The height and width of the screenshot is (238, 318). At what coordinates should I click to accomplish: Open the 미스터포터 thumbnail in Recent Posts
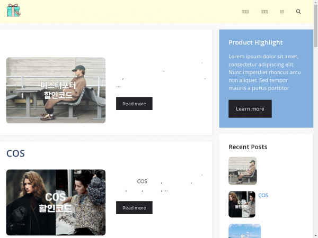tap(243, 171)
